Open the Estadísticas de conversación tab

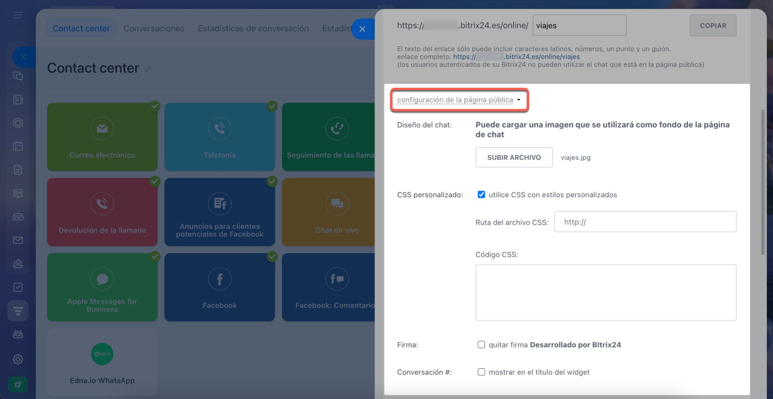click(x=253, y=28)
